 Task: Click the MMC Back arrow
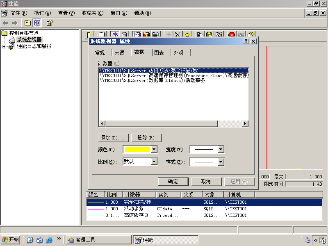(6, 23)
